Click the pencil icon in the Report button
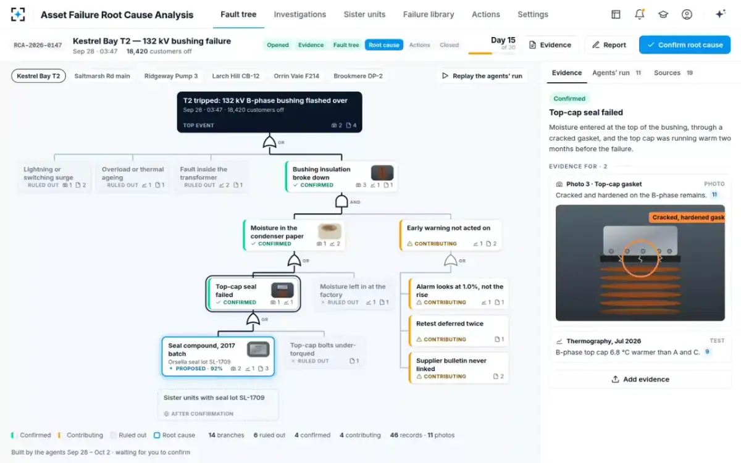This screenshot has width=741, height=463. (x=596, y=44)
